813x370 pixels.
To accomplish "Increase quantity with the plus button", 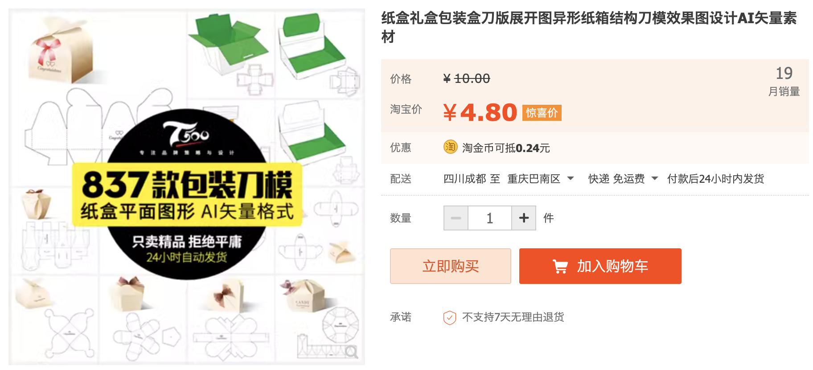I will [524, 218].
